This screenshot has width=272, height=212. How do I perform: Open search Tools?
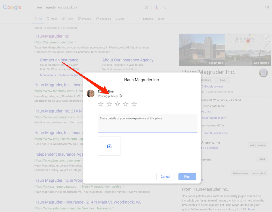[161, 19]
